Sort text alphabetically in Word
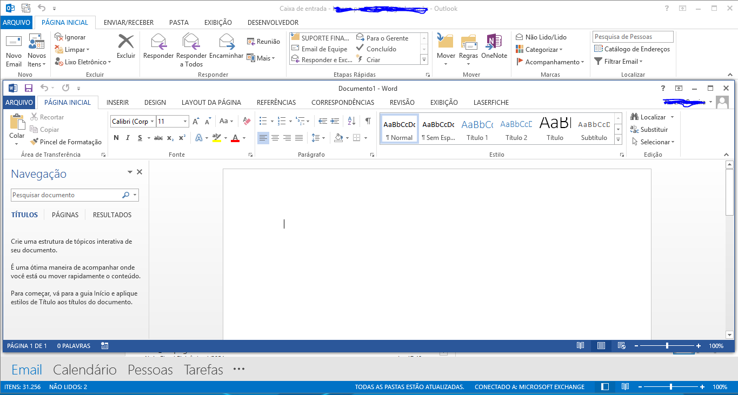Image resolution: width=738 pixels, height=395 pixels. (351, 121)
